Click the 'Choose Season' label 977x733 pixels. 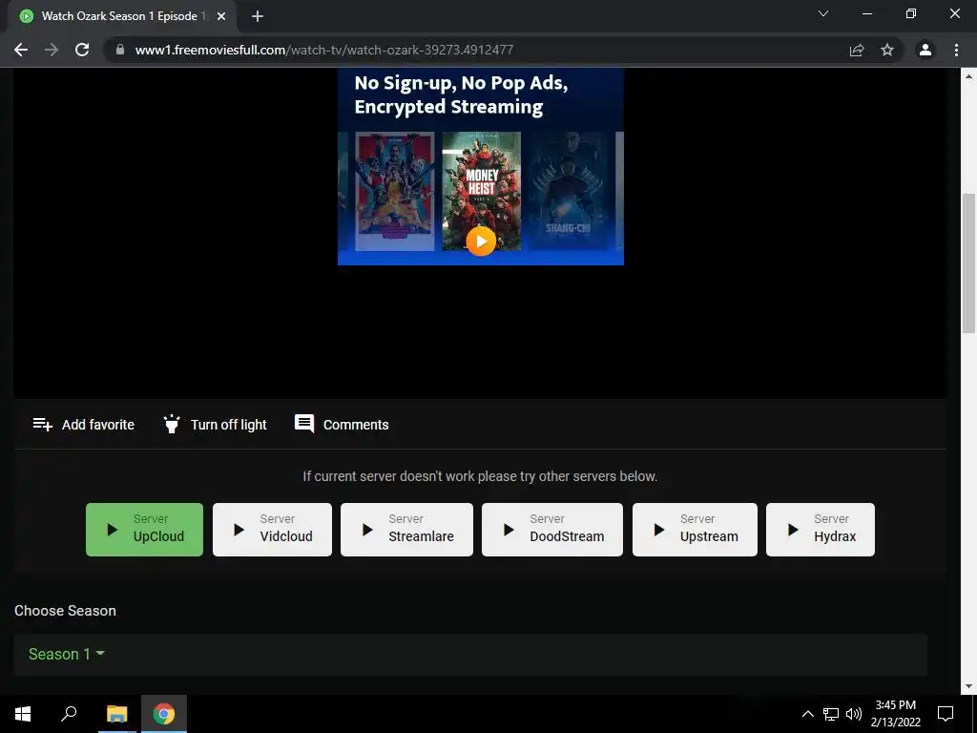pyautogui.click(x=66, y=611)
